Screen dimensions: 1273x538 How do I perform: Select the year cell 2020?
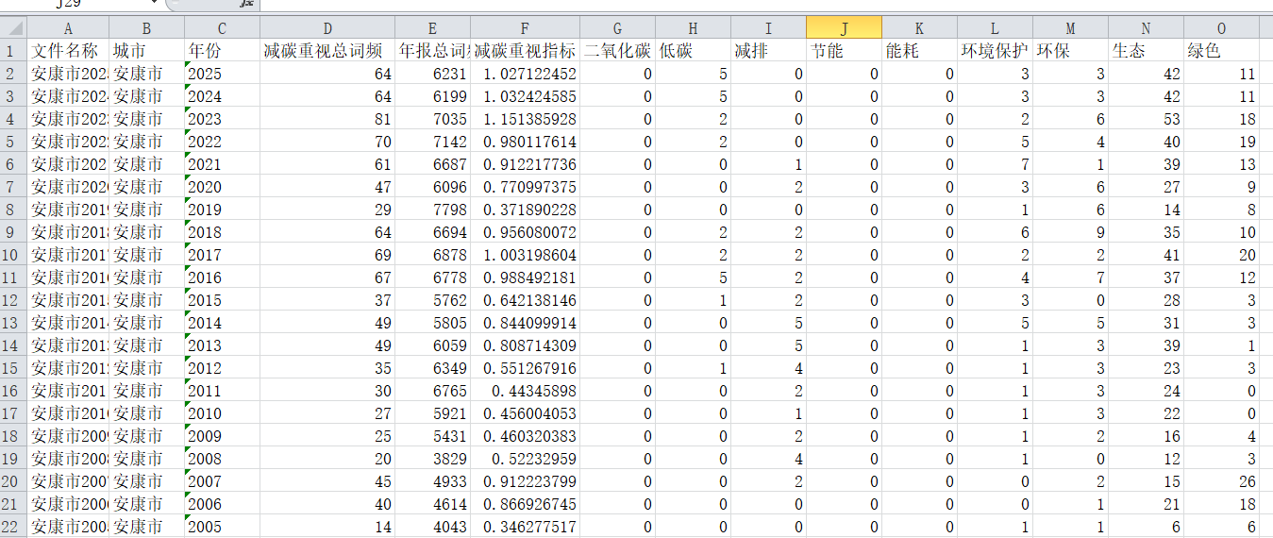pos(222,187)
